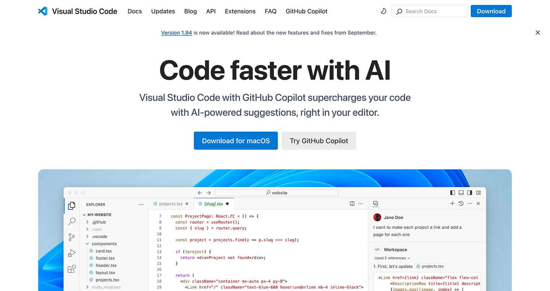The width and height of the screenshot is (550, 291).
Task: Open projects.tsx in the explorer tree
Action: (x=107, y=280)
